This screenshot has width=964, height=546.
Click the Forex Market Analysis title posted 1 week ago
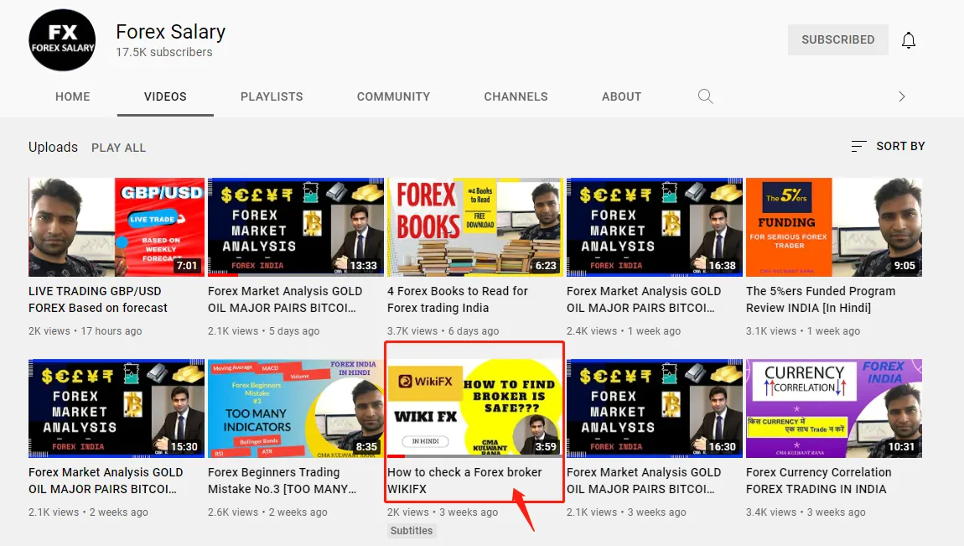(644, 299)
